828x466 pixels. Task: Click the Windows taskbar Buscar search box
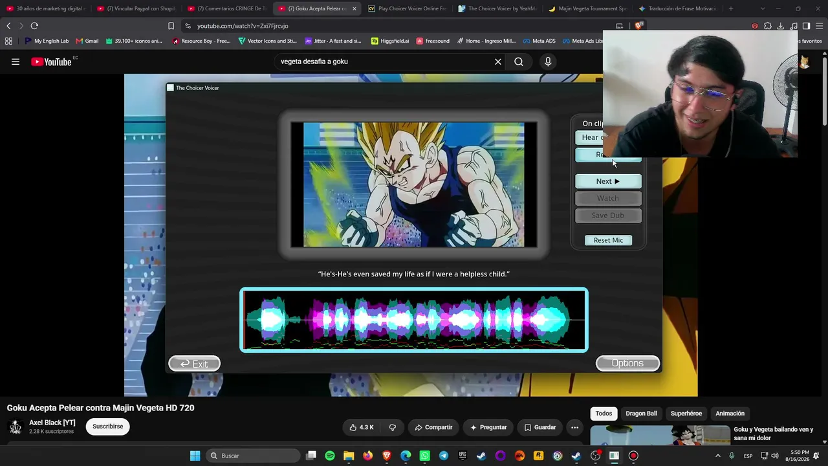254,456
